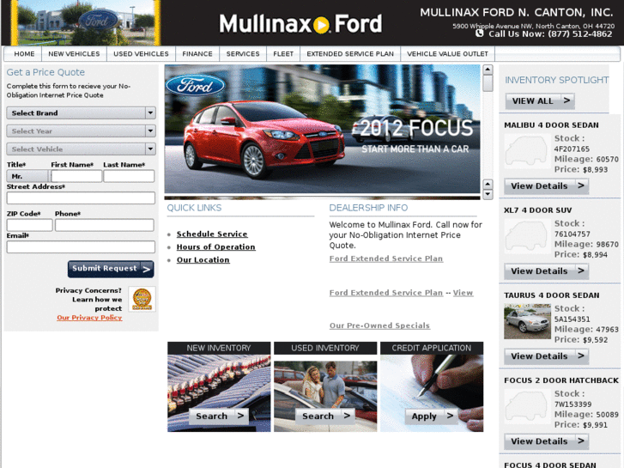Focus the First Name input field
This screenshot has height=468, width=624.
tap(76, 176)
